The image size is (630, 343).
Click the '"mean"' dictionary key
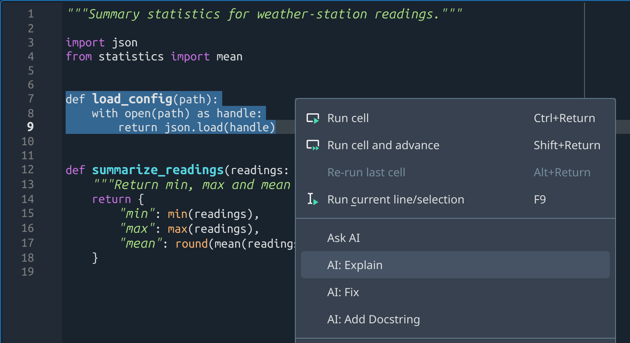point(141,243)
